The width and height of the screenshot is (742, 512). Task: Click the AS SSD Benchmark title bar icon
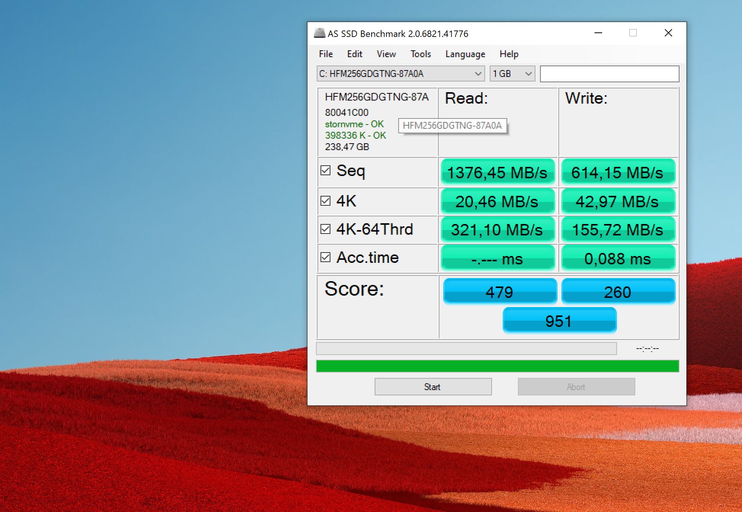point(319,33)
